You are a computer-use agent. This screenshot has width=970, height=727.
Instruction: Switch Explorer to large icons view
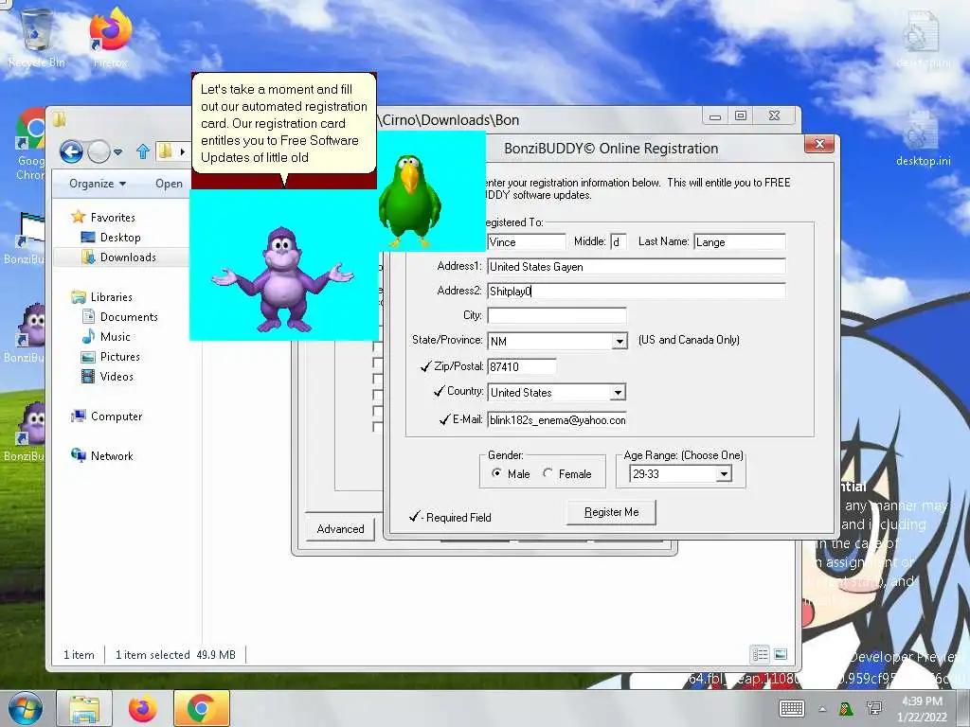[781, 653]
